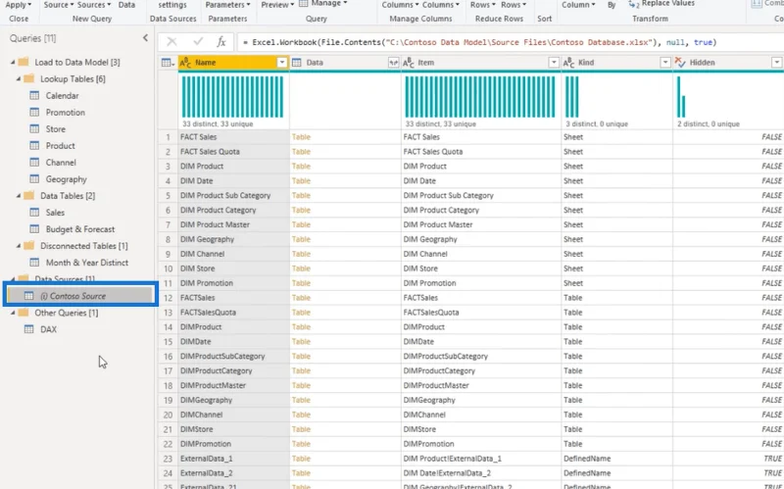Collapse the Data Tables folder triangle

point(19,196)
